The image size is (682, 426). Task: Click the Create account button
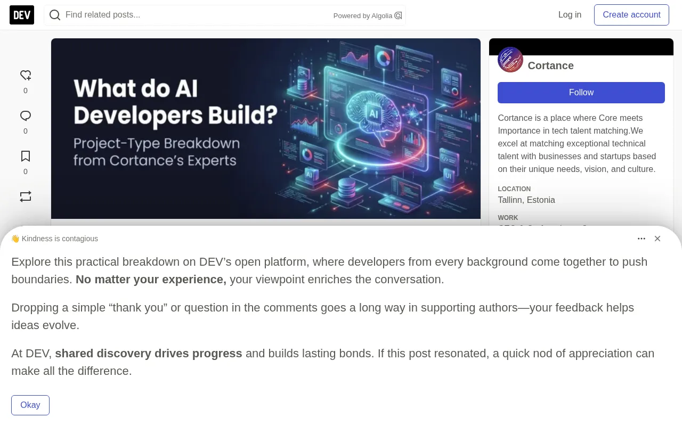pyautogui.click(x=631, y=15)
